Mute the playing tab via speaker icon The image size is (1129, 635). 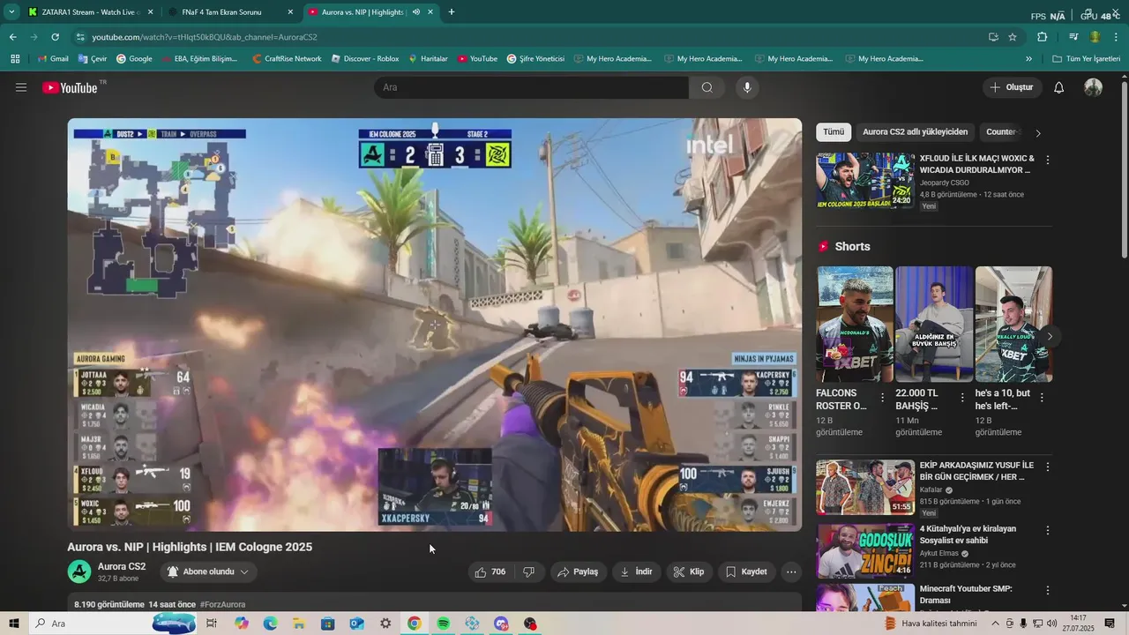coord(415,12)
